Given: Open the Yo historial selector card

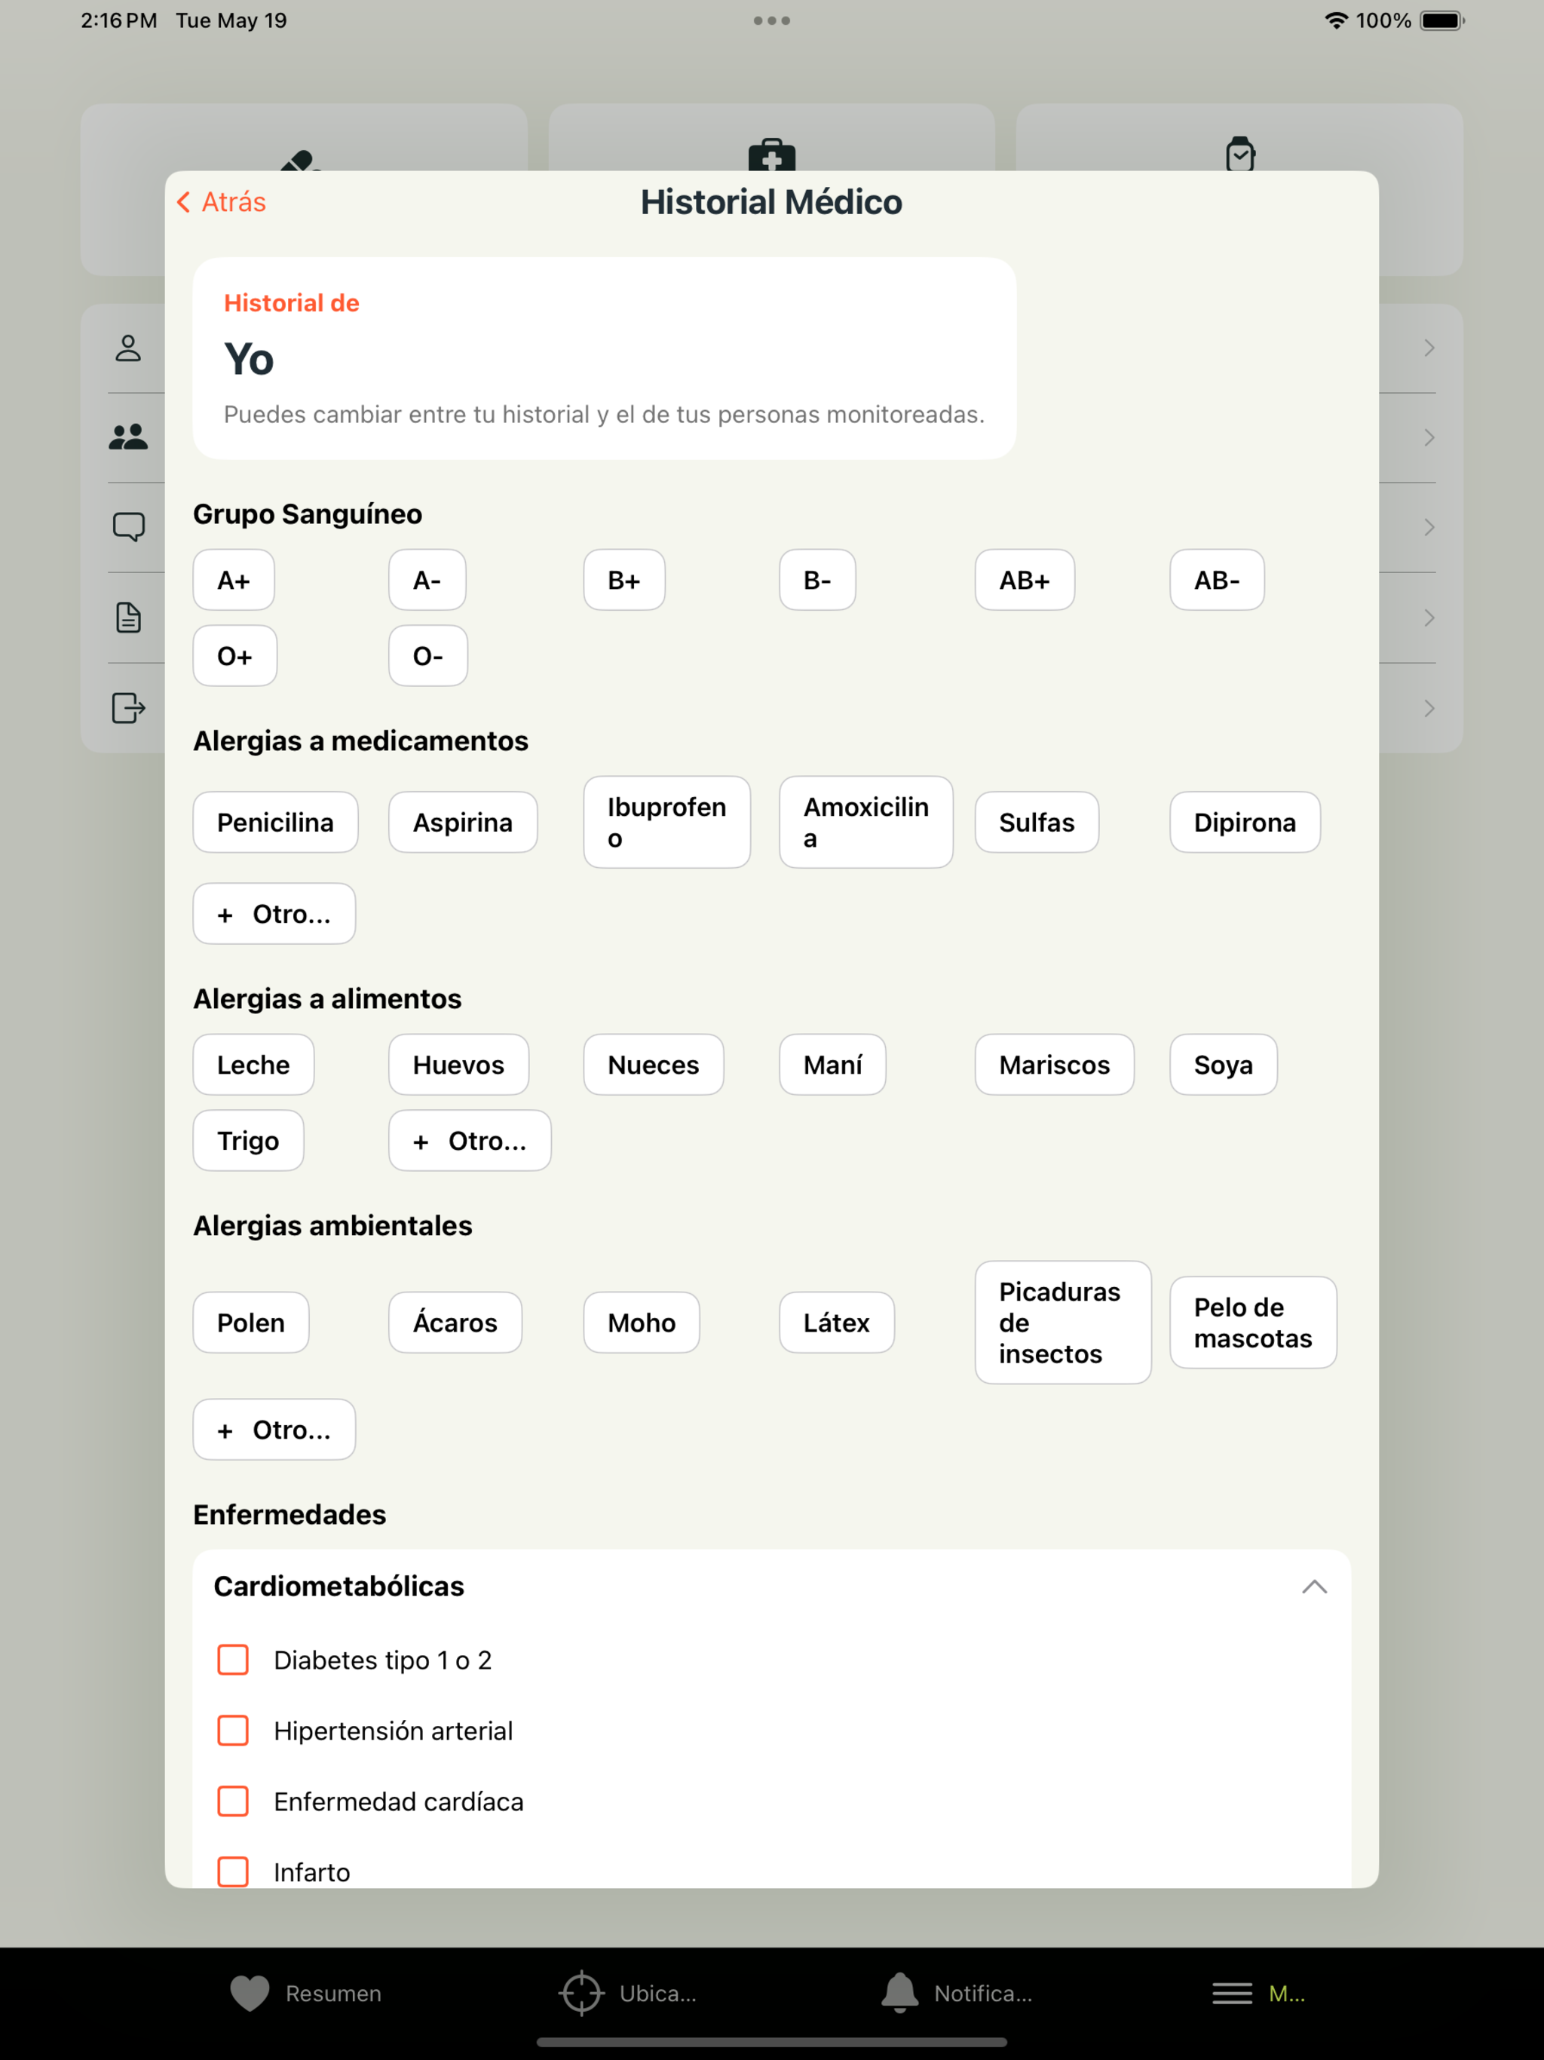Looking at the screenshot, I should [x=605, y=359].
